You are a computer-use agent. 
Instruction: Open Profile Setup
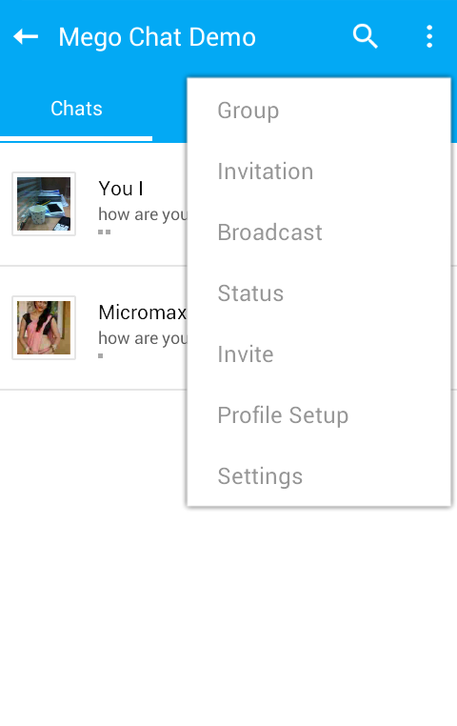tap(319, 415)
